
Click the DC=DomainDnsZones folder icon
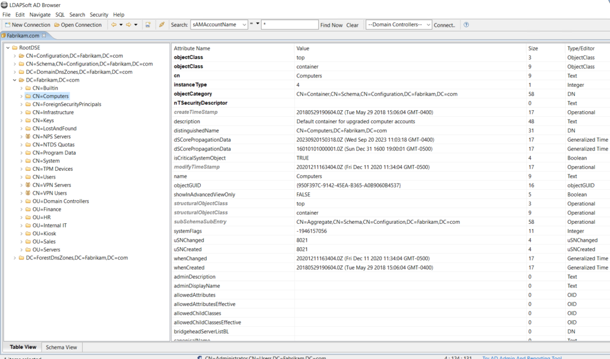click(21, 72)
